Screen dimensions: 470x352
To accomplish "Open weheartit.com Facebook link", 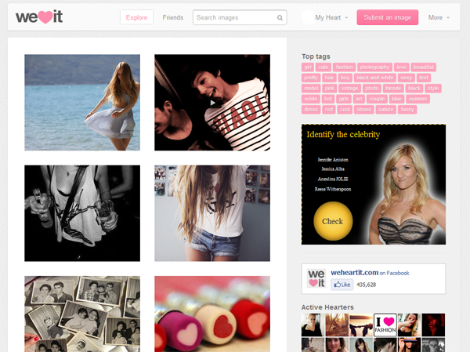I will (354, 273).
